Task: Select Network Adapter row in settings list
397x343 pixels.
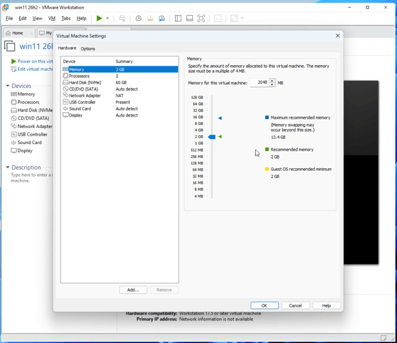Action: pyautogui.click(x=120, y=96)
